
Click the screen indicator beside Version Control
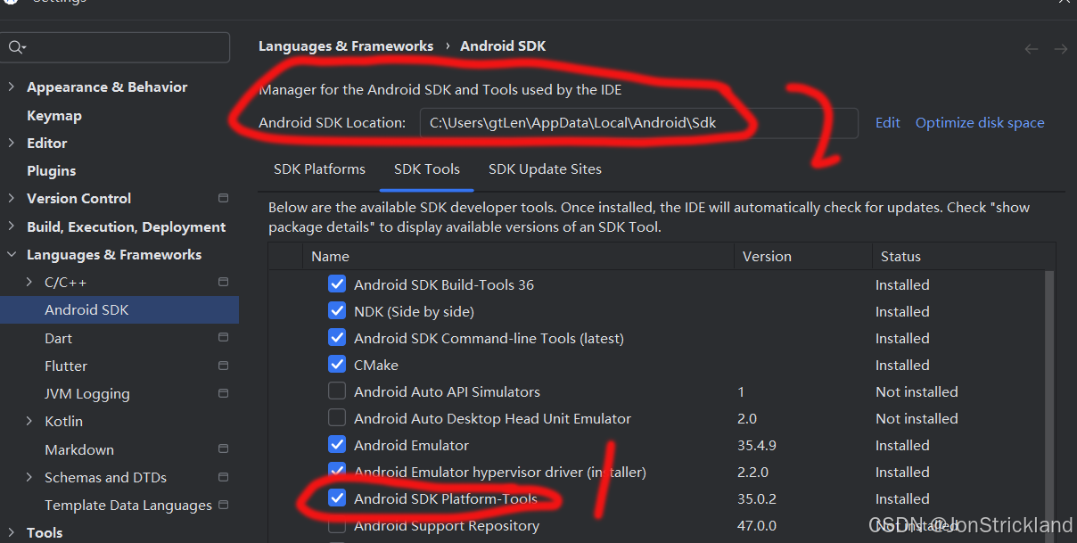click(222, 198)
